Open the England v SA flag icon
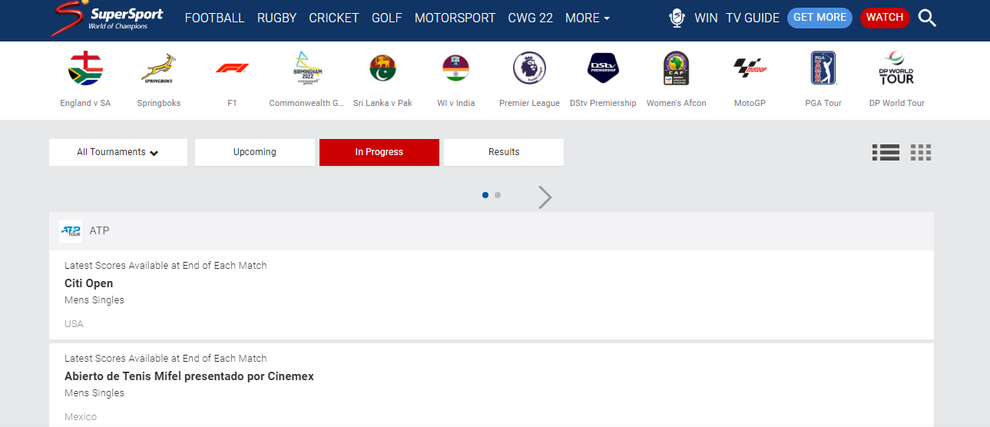The width and height of the screenshot is (990, 427). tap(85, 68)
